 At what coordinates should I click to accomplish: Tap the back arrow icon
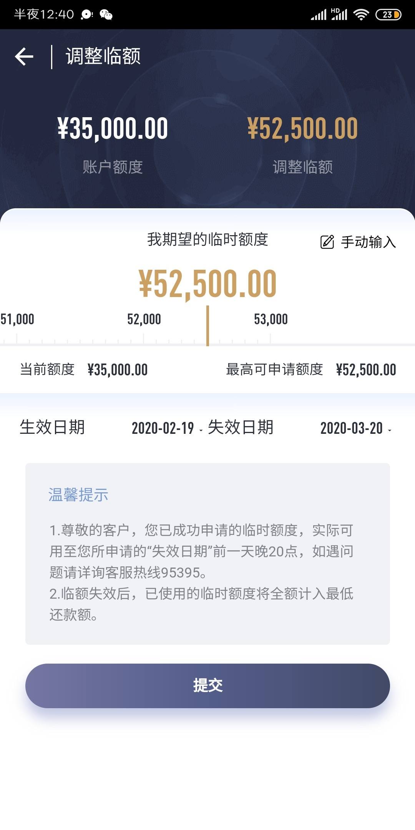click(24, 56)
